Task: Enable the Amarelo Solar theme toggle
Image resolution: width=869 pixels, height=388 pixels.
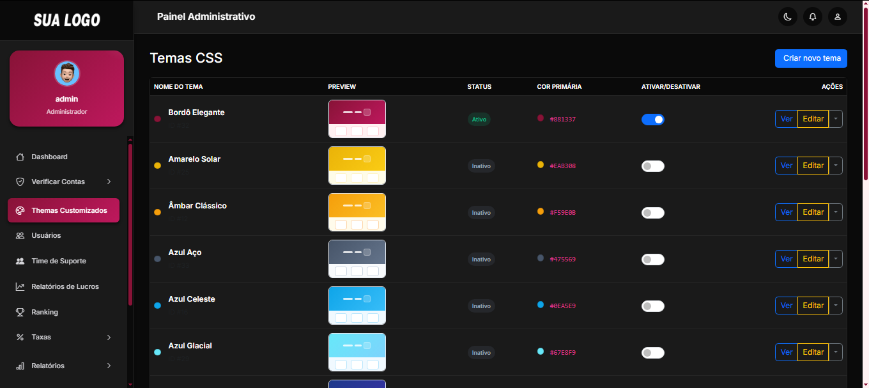Action: pos(652,166)
